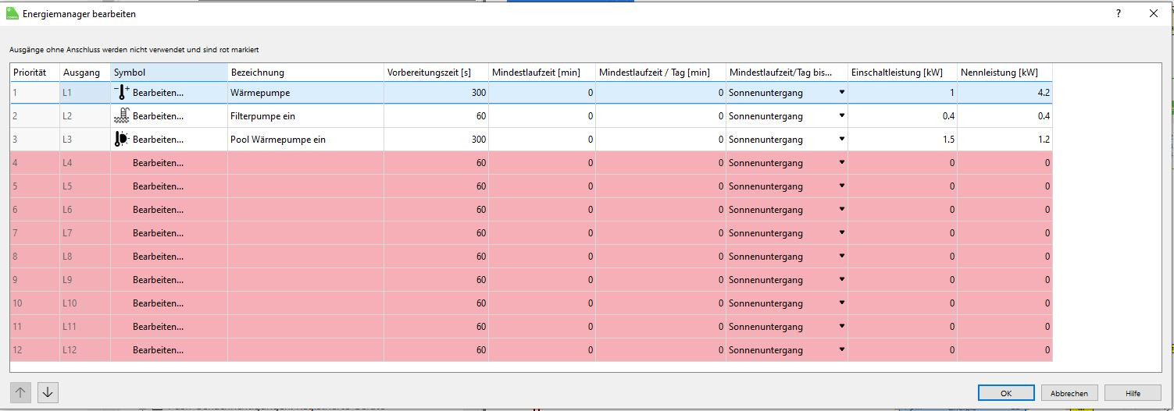Screen dimensions: 1174x411
Task: Click the L12 output cell
Action: tap(85, 350)
